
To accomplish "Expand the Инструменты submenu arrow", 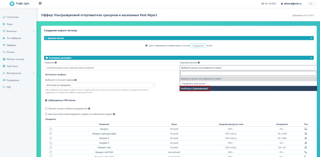I will (x=34, y=73).
